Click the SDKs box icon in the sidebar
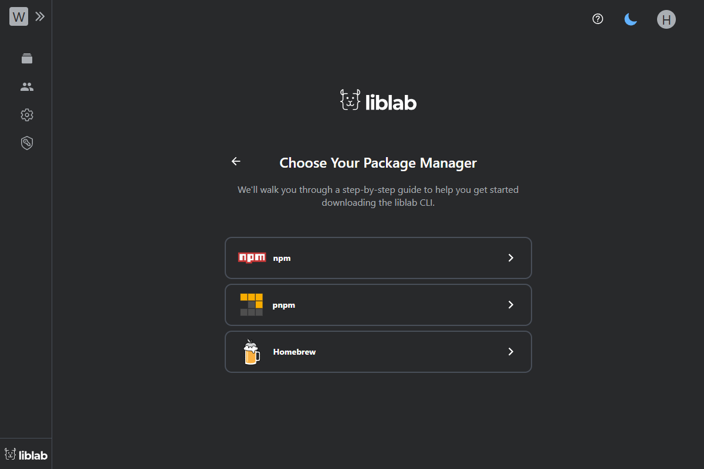 [x=26, y=58]
